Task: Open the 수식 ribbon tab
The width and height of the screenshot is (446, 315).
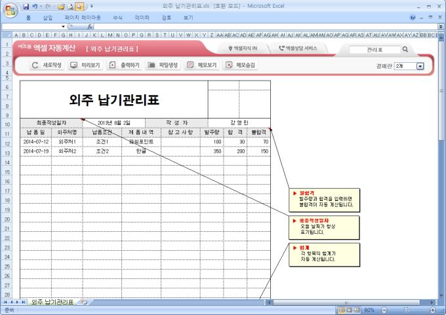Action: 118,18
